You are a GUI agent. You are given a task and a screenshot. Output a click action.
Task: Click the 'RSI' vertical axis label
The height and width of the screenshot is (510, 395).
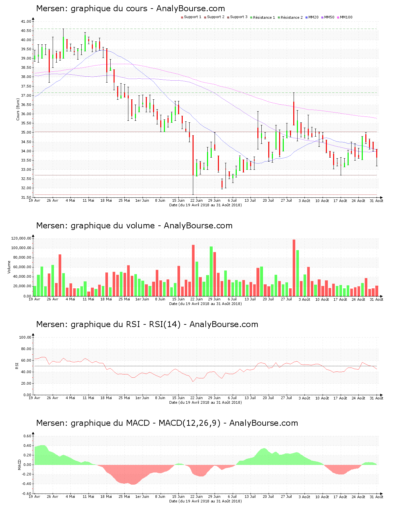[17, 366]
